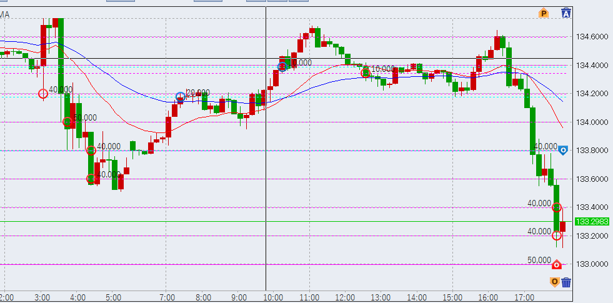Viewport: 613px width, 303px height.
Task: Click red circle marker at 134.2 near 3:00
Action: click(43, 94)
